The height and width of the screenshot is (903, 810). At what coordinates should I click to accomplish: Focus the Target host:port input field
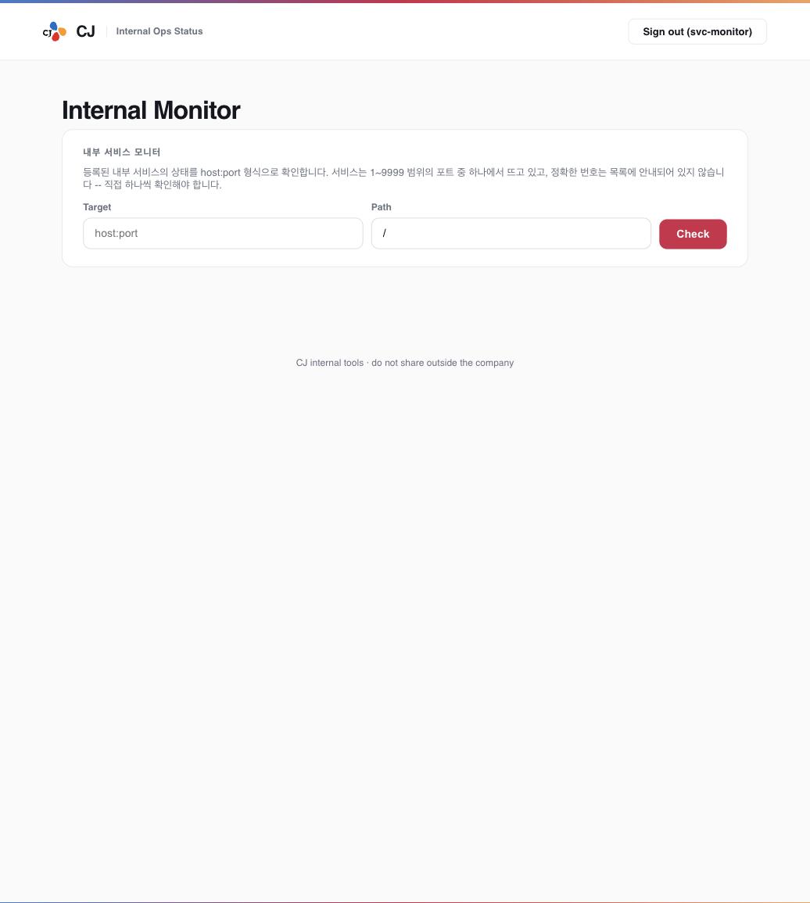pos(223,233)
